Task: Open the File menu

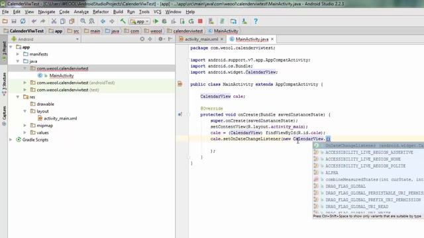Action: coord(5,12)
